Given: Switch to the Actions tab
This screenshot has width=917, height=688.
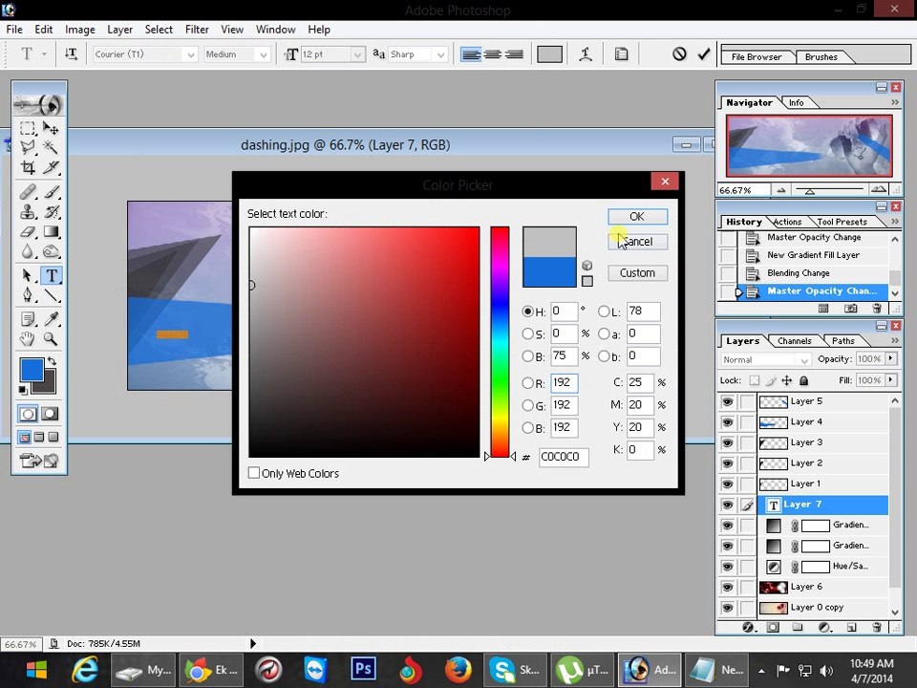Looking at the screenshot, I should (x=787, y=223).
